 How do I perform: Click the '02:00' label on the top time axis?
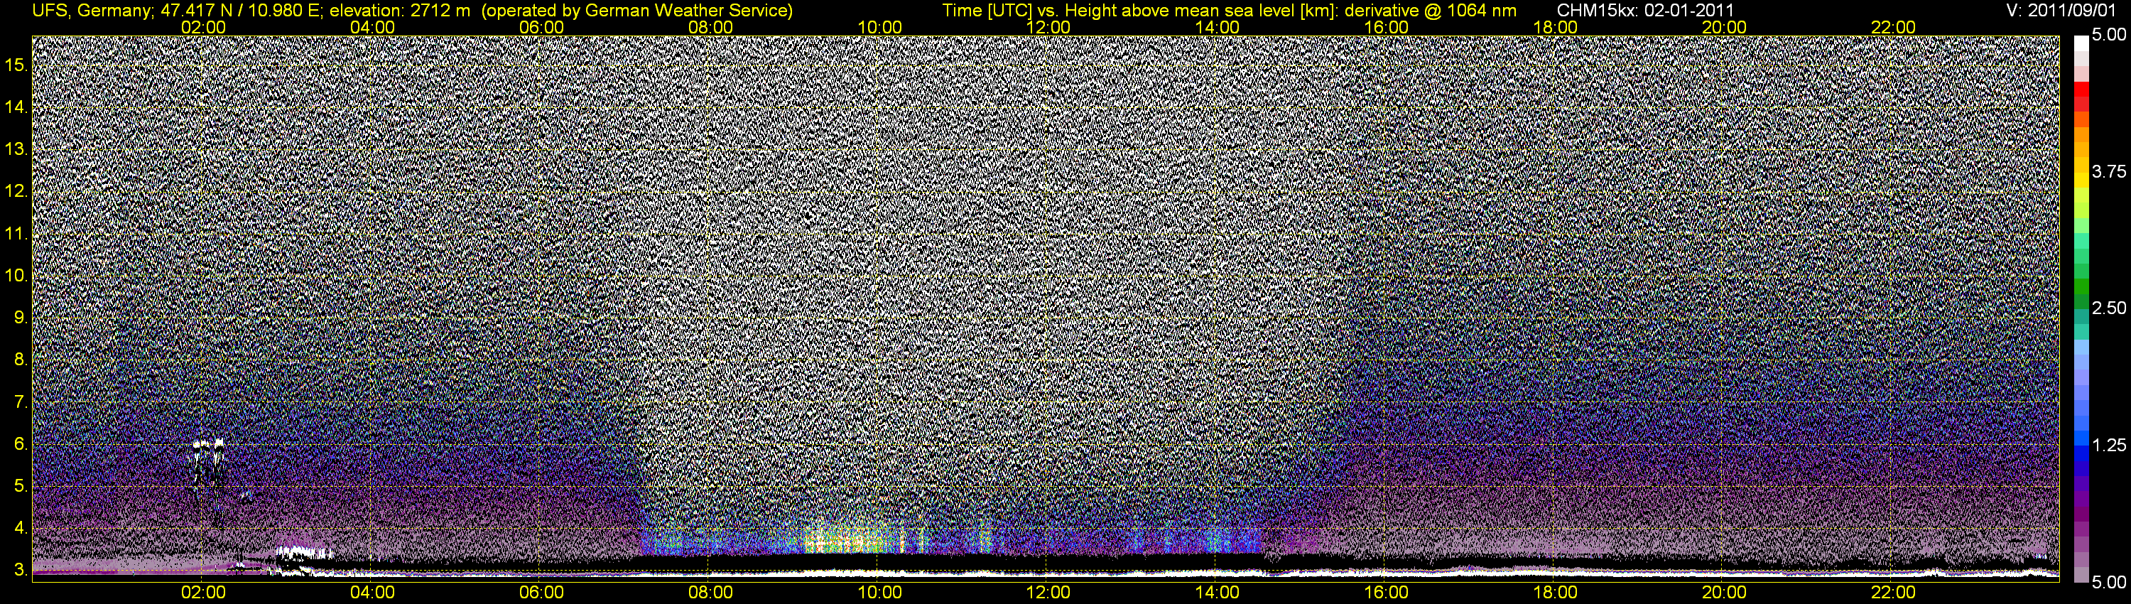pos(202,27)
